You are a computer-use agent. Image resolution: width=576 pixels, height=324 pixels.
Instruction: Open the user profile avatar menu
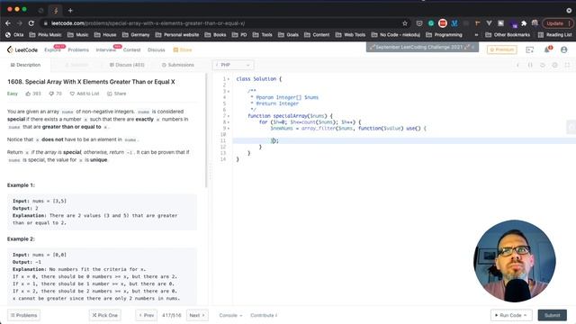pyautogui.click(x=564, y=49)
